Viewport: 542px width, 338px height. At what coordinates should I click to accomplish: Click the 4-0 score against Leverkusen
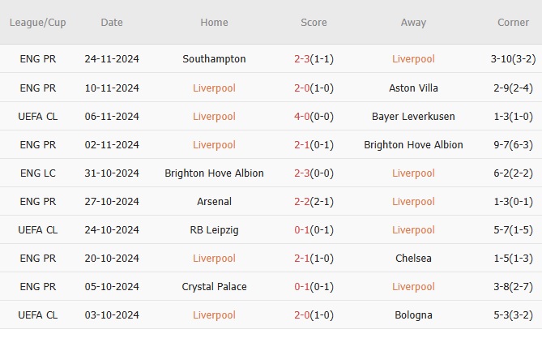(304, 116)
